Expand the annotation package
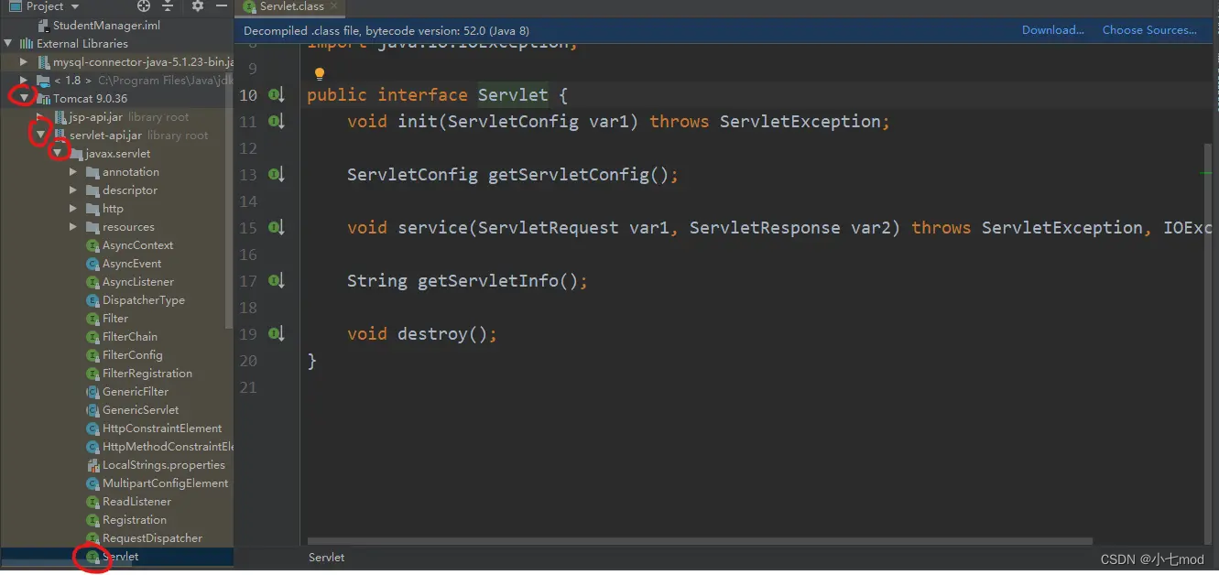 click(74, 172)
